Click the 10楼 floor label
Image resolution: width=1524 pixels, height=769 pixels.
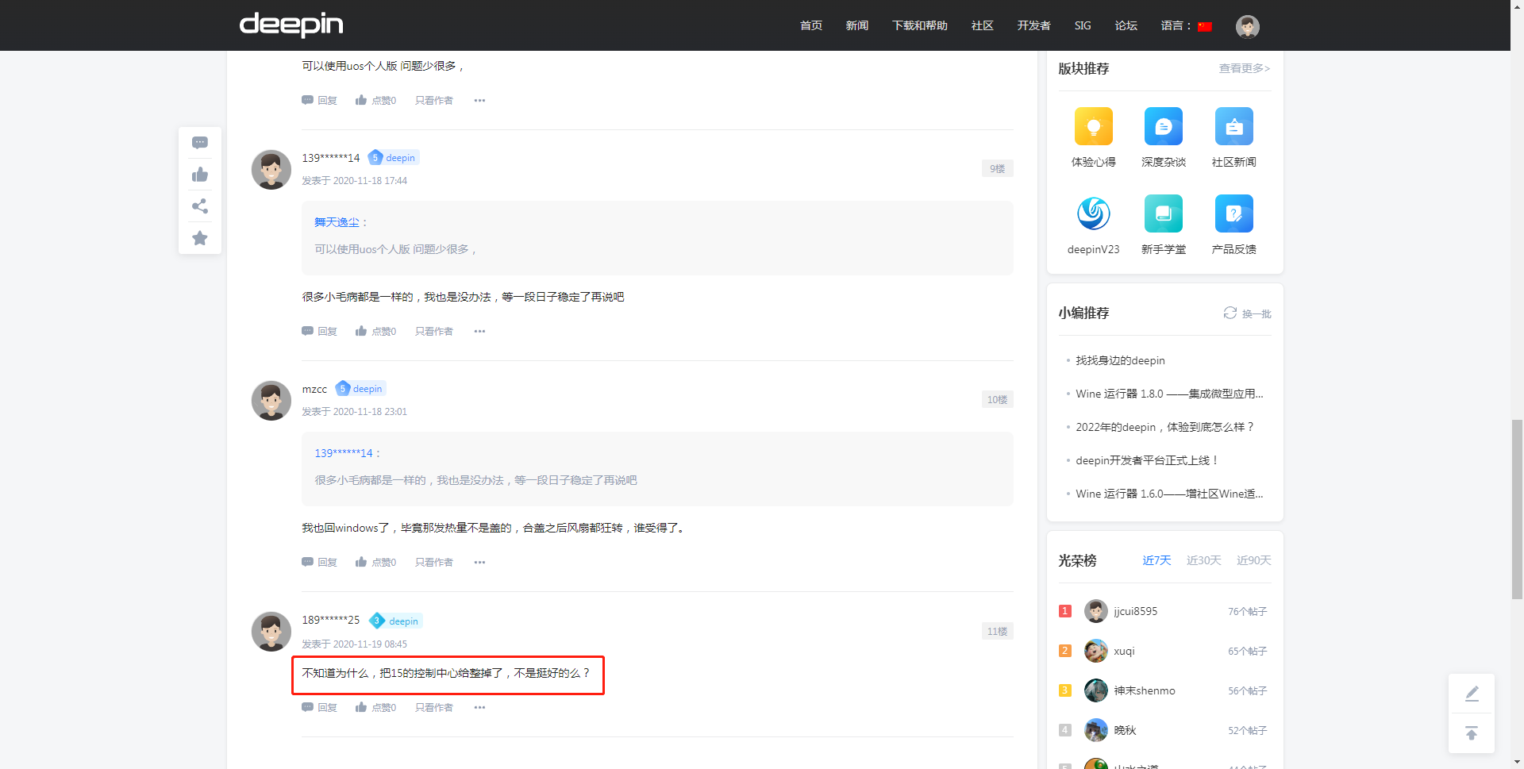[997, 400]
